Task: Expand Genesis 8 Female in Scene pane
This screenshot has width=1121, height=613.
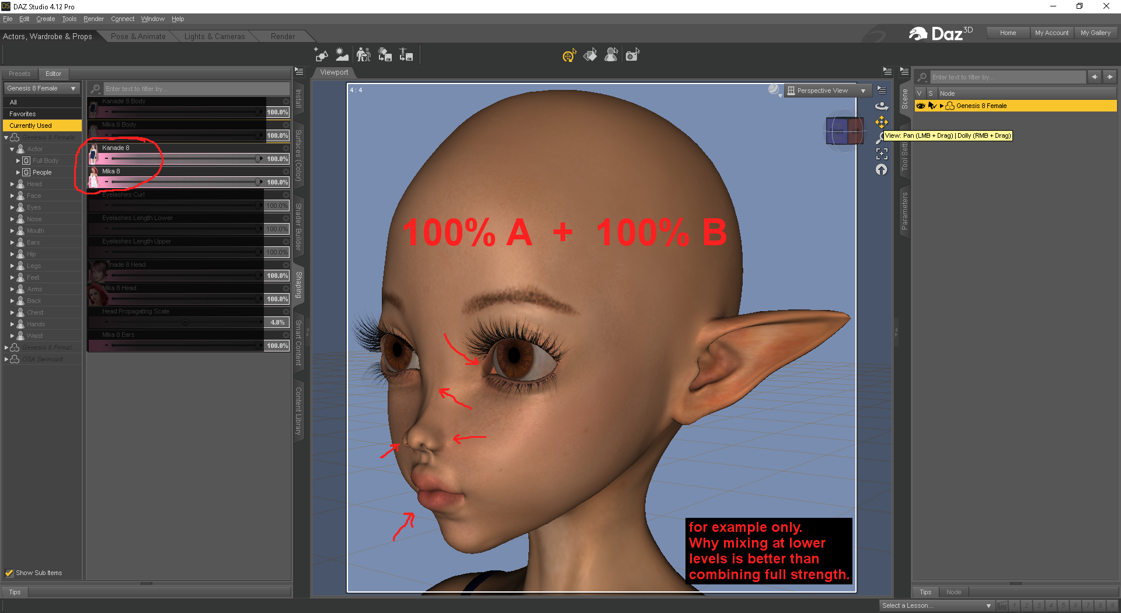Action: [x=942, y=106]
